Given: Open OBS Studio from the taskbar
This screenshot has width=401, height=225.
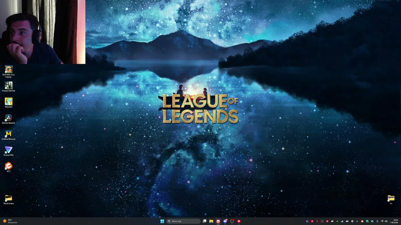Looking at the screenshot, I should pyautogui.click(x=232, y=221).
